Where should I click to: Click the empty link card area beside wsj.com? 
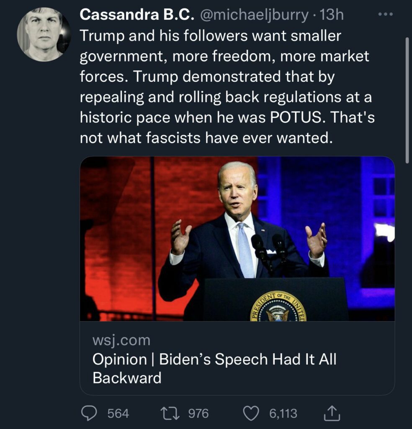pos(272,340)
